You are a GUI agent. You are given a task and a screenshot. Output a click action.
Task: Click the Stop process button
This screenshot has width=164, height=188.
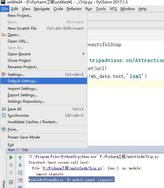(11, 165)
